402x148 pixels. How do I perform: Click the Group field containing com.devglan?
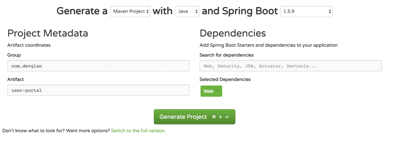pos(99,66)
